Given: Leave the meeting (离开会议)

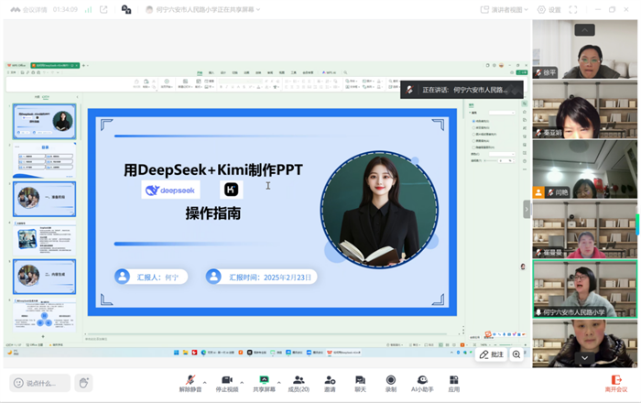Looking at the screenshot, I should pyautogui.click(x=616, y=384).
